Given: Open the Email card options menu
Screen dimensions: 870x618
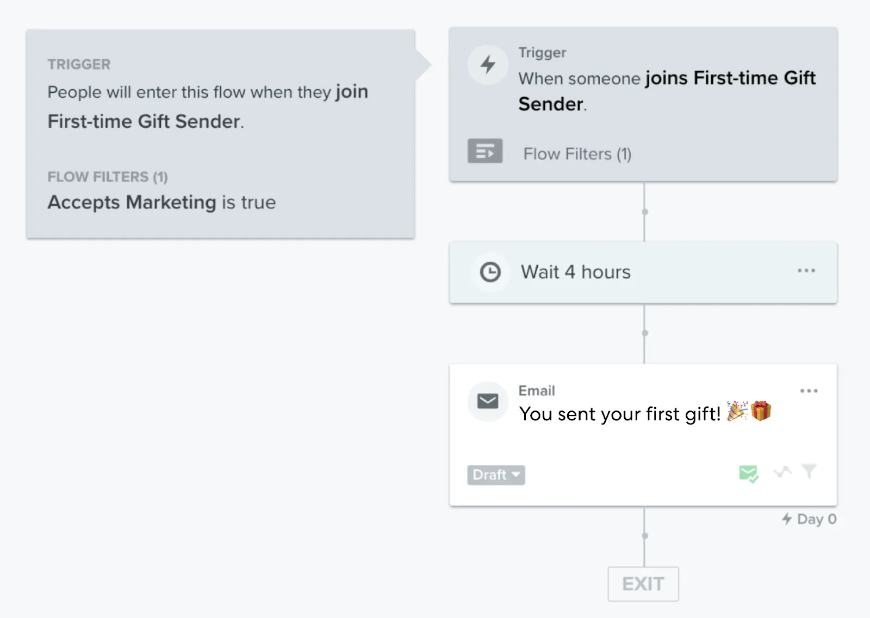Looking at the screenshot, I should coord(809,390).
